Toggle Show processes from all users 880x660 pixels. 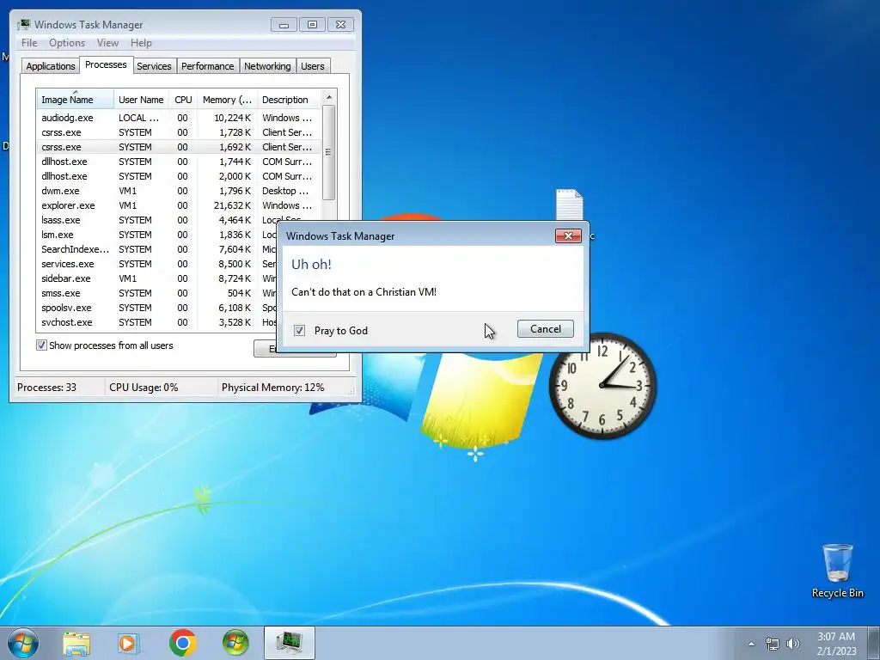41,345
